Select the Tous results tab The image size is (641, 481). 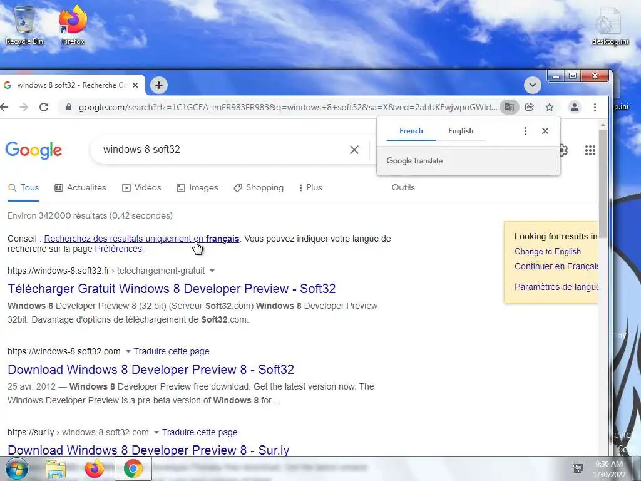(x=23, y=188)
